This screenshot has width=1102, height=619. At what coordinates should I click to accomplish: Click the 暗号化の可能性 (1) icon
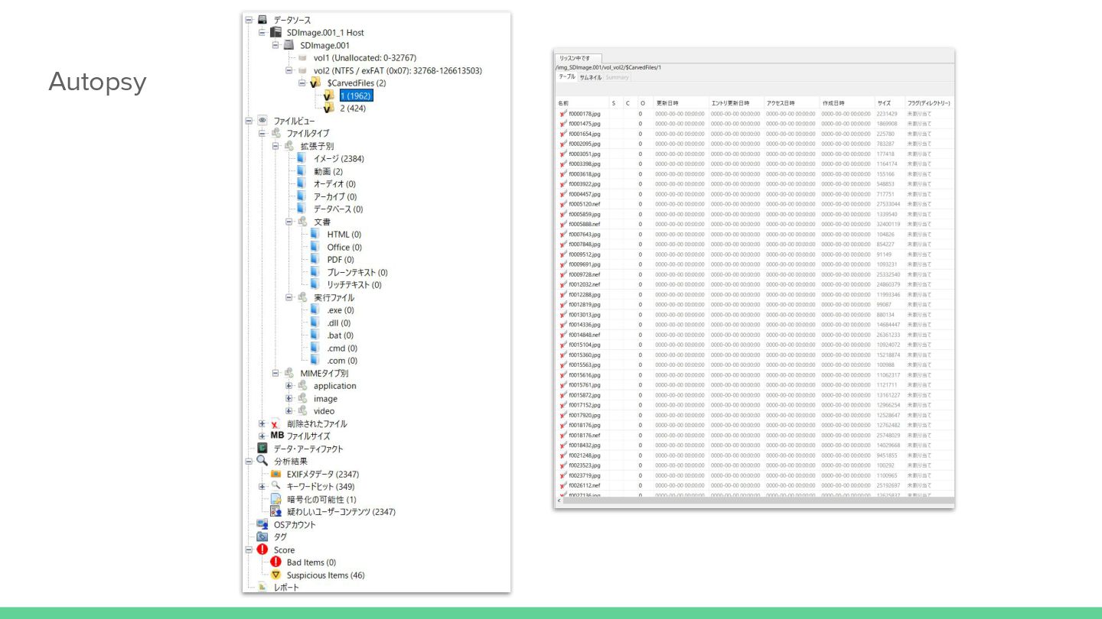click(x=275, y=499)
